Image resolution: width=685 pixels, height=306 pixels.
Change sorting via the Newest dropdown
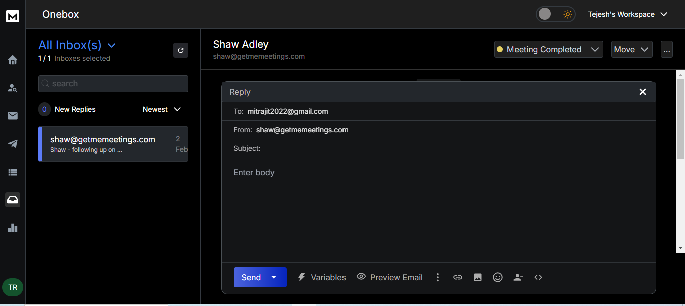(161, 109)
